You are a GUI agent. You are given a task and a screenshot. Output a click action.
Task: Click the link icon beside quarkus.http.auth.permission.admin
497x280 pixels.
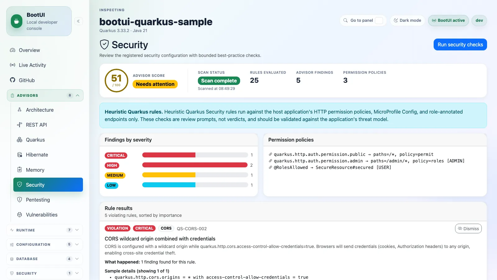(271, 161)
